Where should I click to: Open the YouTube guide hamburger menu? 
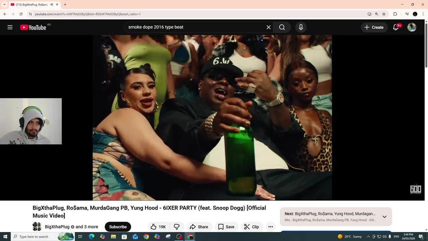tap(10, 27)
